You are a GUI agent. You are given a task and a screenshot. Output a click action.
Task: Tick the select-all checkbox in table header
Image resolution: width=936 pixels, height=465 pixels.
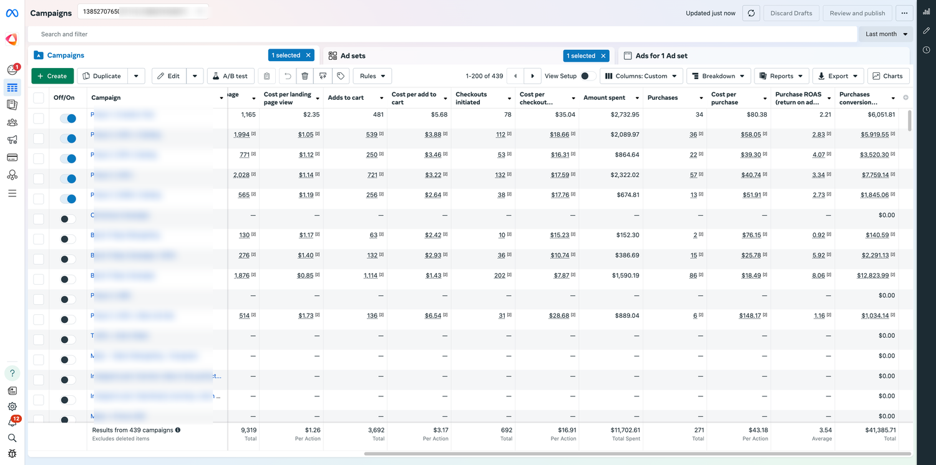pos(39,98)
